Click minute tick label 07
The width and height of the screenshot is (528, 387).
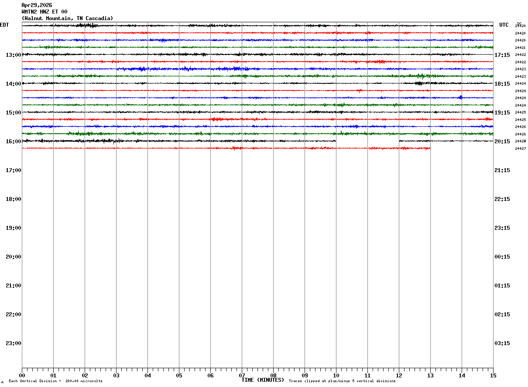242,375
